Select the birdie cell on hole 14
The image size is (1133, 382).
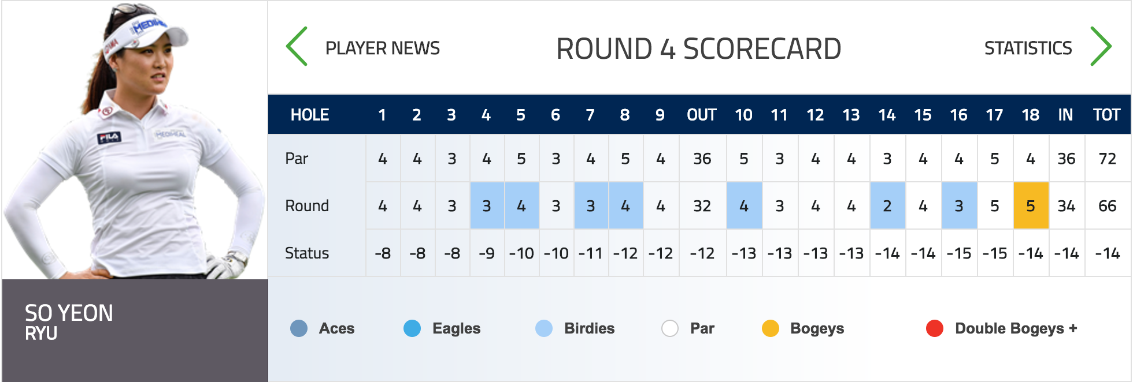[887, 205]
